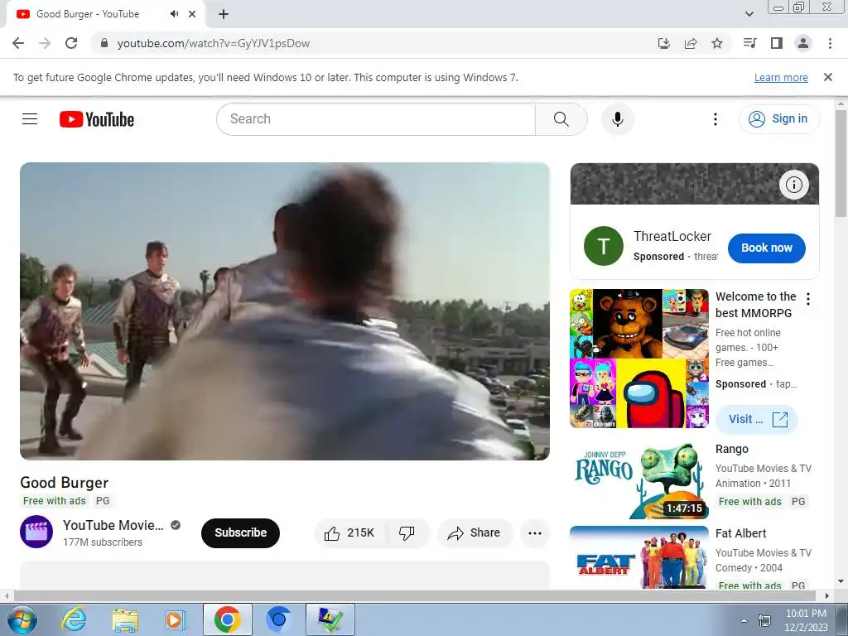Open YouTube settings three-dot menu

715,119
